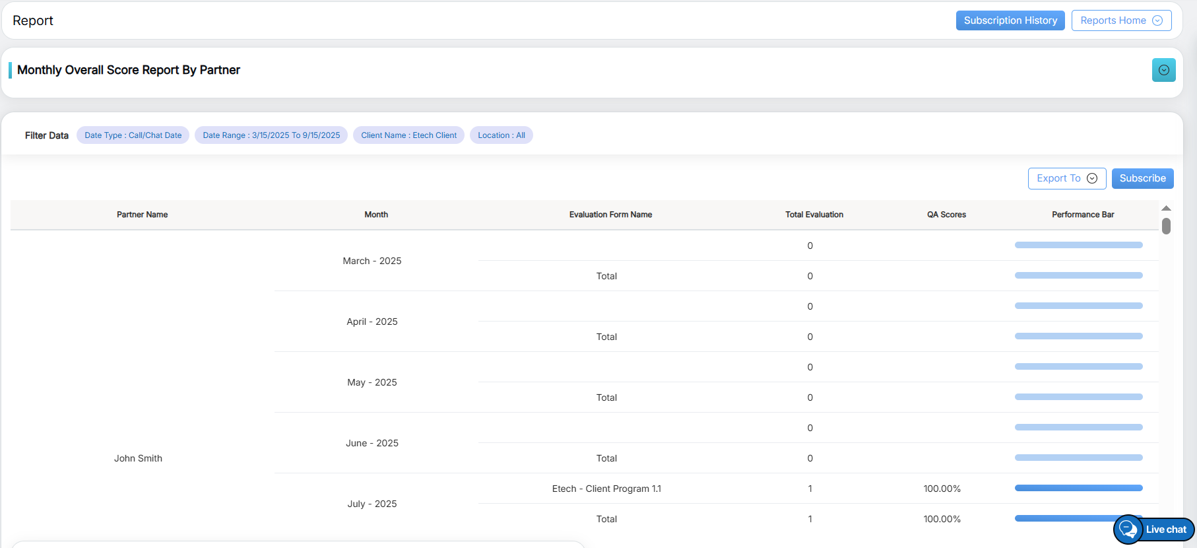Click the Evaluation Form Name column header

[610, 215]
